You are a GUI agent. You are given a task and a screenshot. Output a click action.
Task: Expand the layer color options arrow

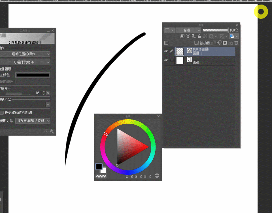click(237, 36)
